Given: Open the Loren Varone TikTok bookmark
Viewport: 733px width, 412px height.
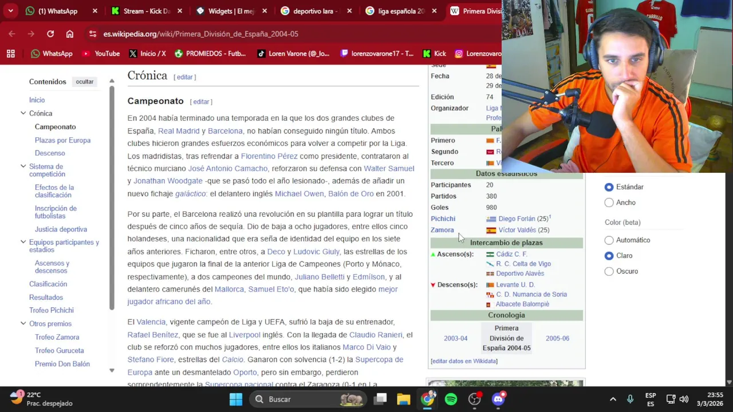Looking at the screenshot, I should click(x=293, y=54).
